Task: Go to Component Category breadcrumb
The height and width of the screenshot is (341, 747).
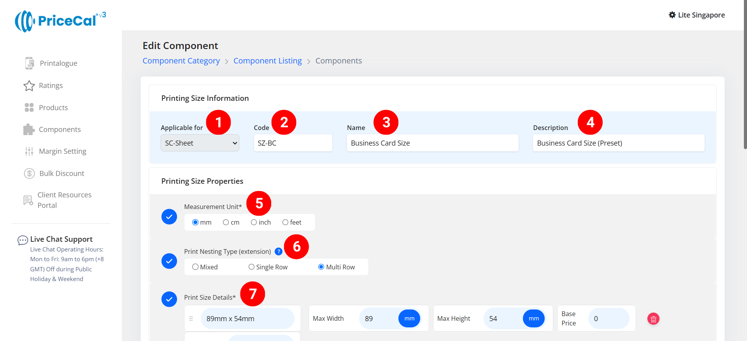Action: [x=181, y=61]
